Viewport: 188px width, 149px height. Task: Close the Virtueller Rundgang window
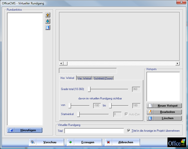point(181,2)
